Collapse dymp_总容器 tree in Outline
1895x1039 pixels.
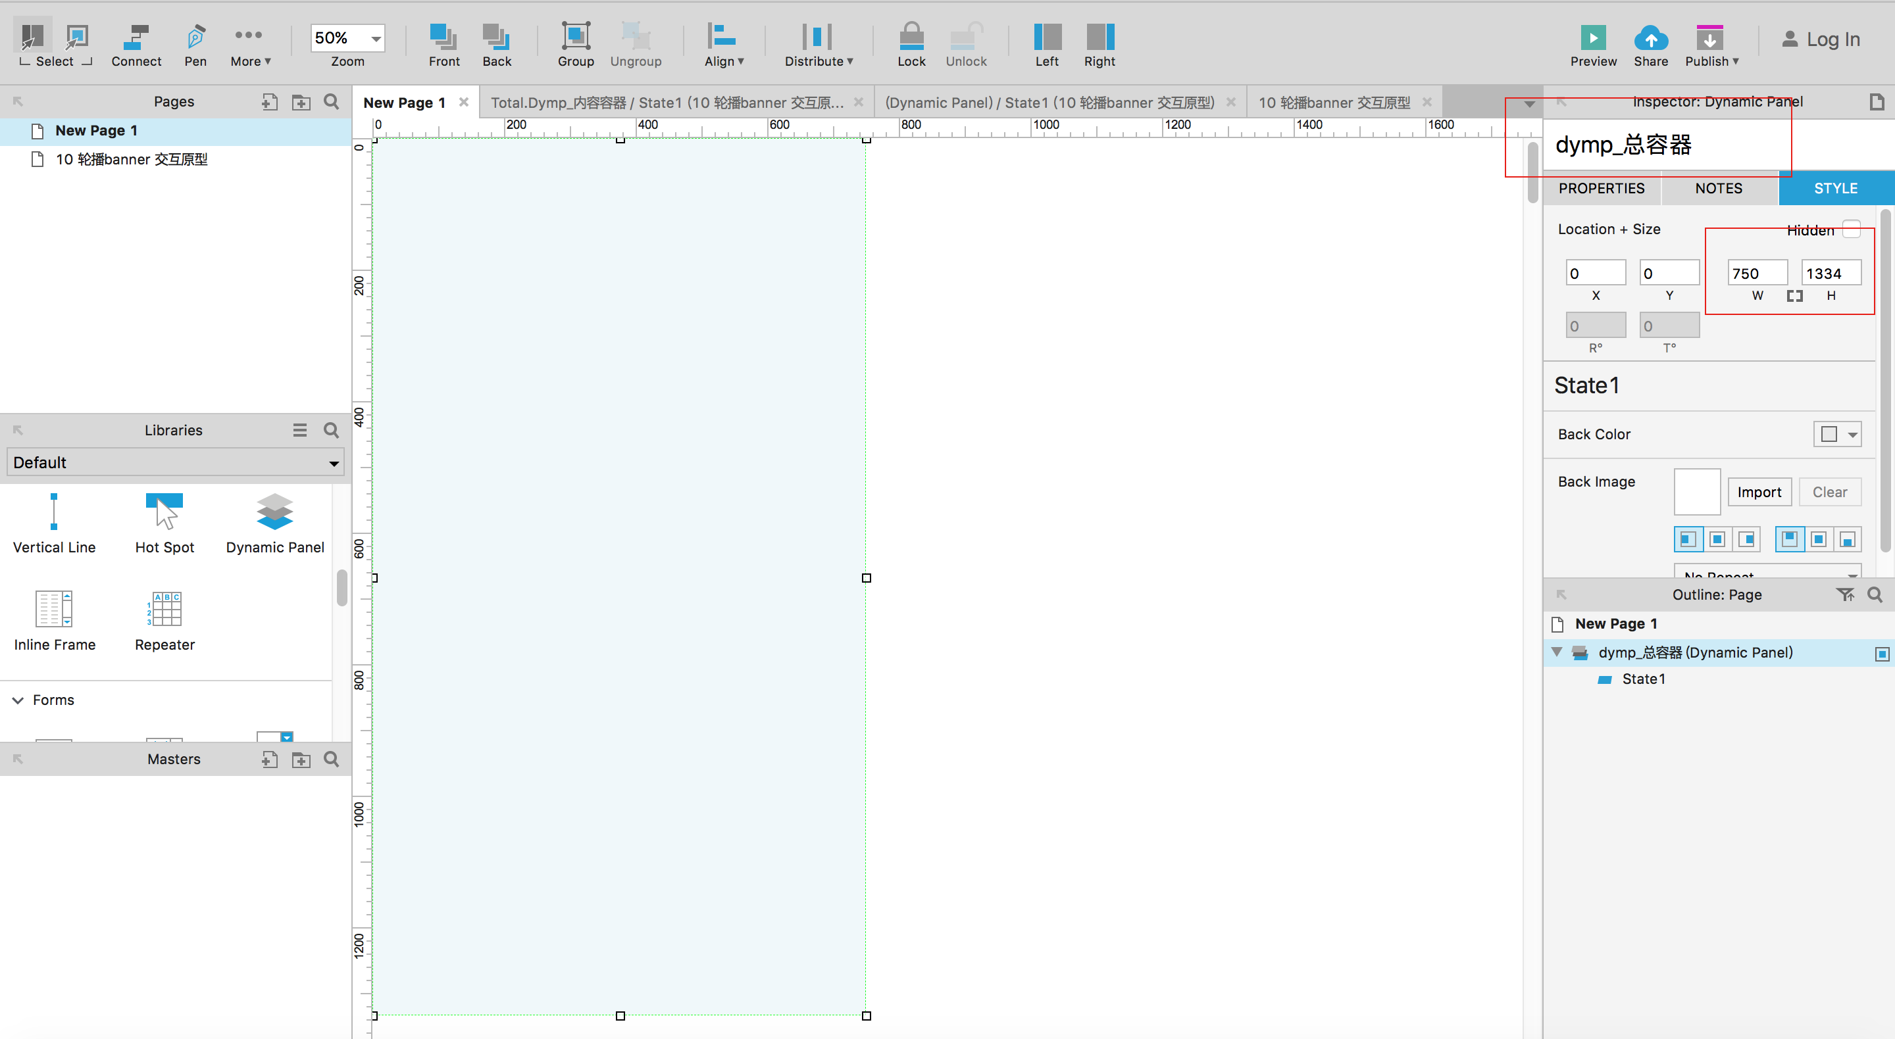(x=1557, y=652)
